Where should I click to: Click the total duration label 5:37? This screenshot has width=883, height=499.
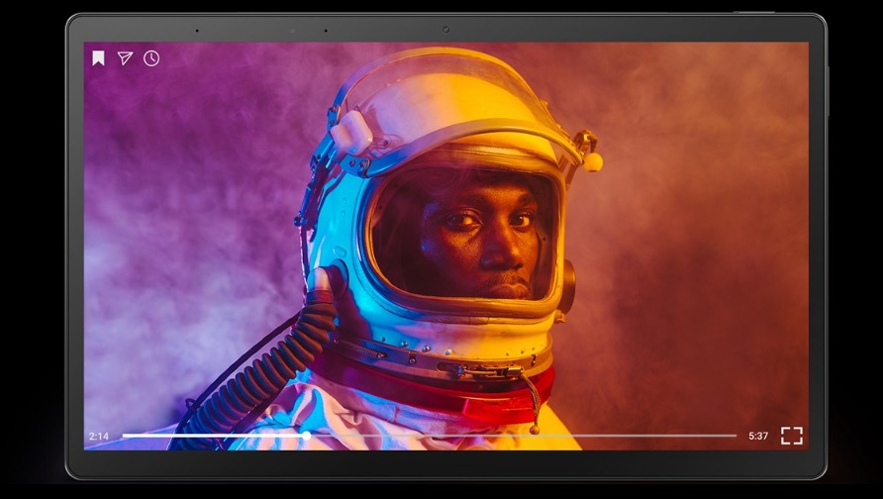point(758,436)
